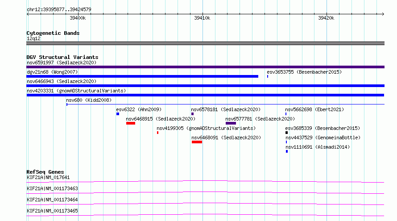Click the KIF21A|NM_001173465 gene label
Screen dimensions: 397x221
pyautogui.click(x=52, y=211)
